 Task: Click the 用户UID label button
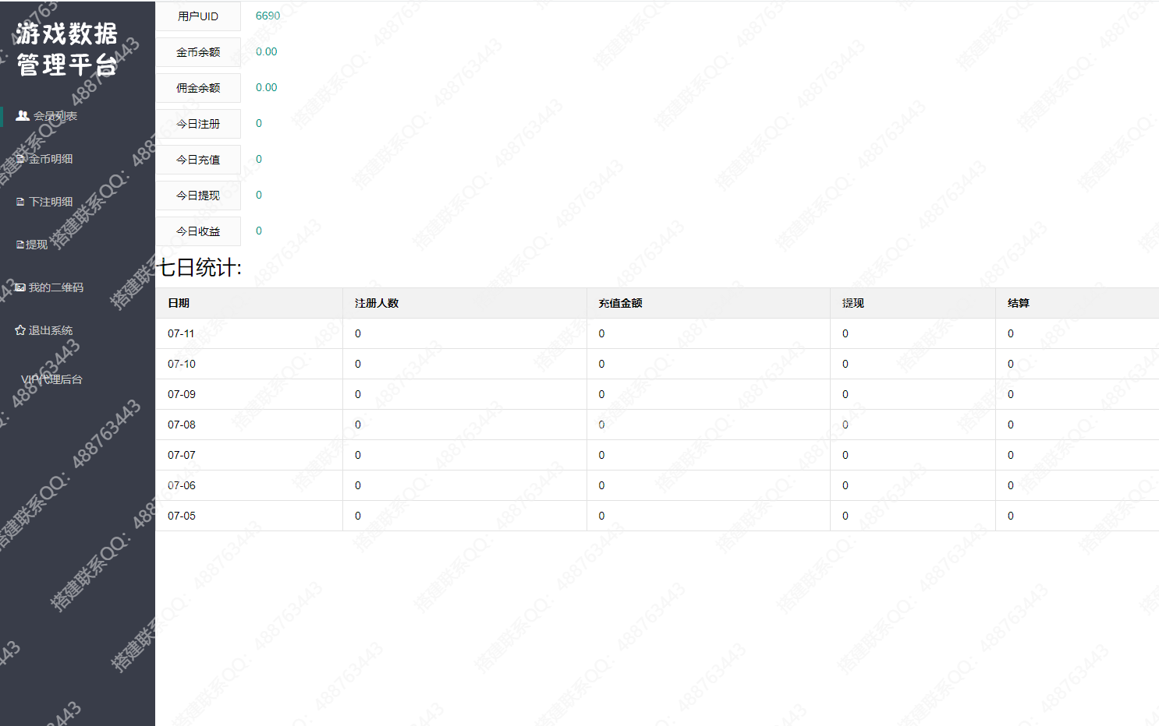198,16
